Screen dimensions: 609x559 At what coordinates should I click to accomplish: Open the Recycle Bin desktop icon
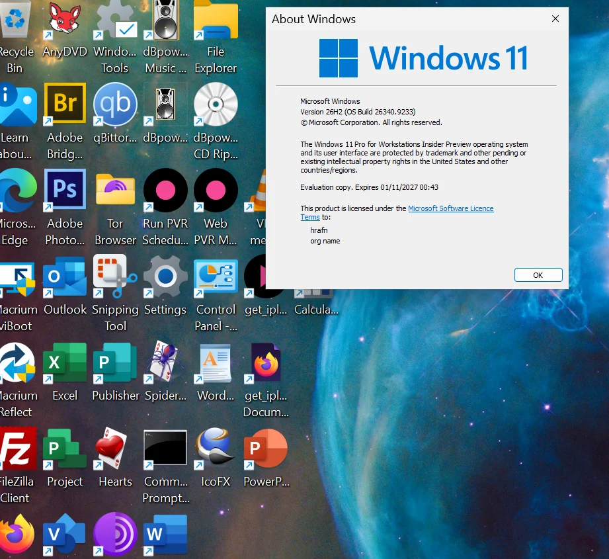(x=15, y=19)
